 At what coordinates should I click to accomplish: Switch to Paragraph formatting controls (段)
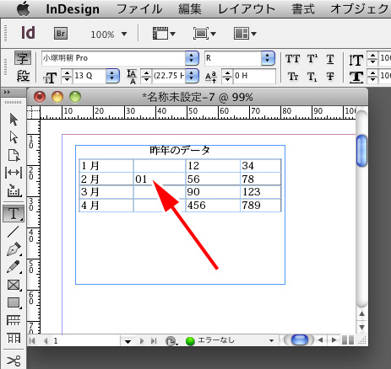pos(23,76)
